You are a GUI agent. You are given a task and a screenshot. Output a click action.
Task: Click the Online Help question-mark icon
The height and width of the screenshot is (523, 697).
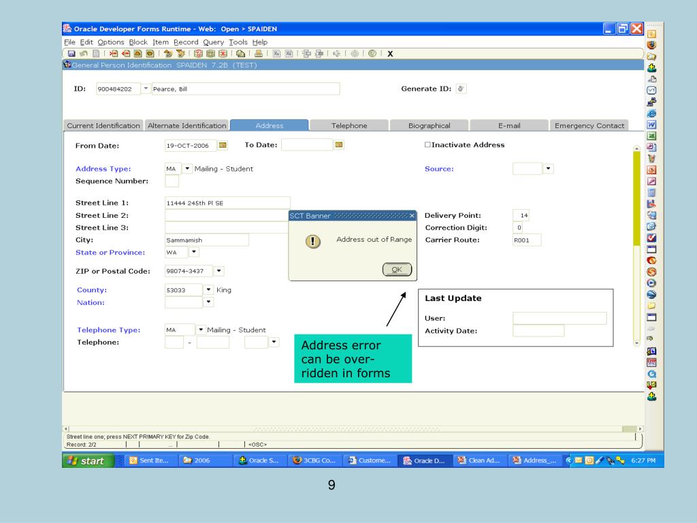click(372, 53)
